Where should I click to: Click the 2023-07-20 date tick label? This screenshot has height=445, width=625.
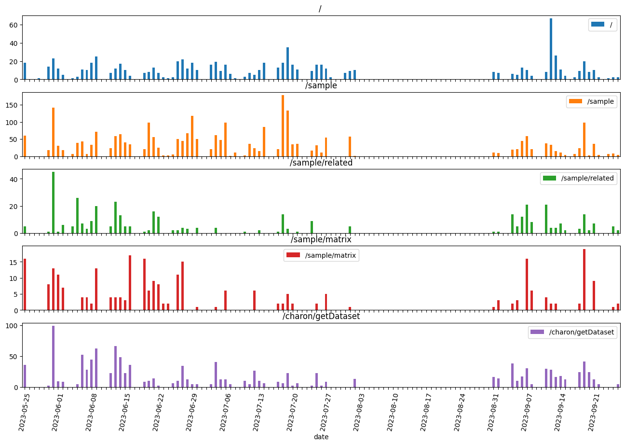[x=293, y=412]
